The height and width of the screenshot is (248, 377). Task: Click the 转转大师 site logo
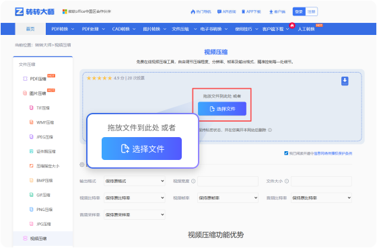pos(35,11)
